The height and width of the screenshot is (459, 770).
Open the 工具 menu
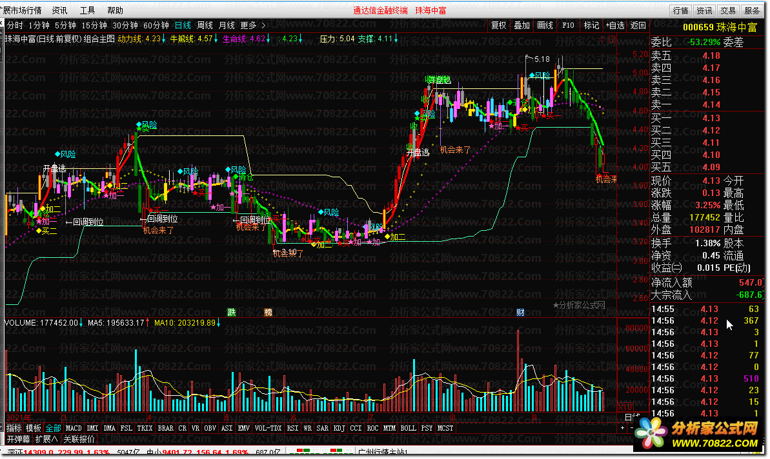(x=87, y=10)
